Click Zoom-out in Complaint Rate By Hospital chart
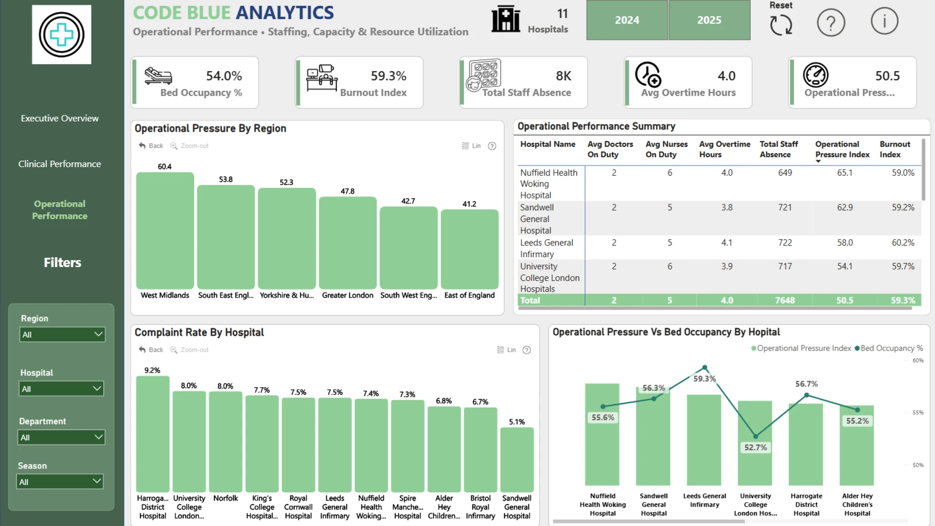Screen dimensions: 935x526 [189, 350]
